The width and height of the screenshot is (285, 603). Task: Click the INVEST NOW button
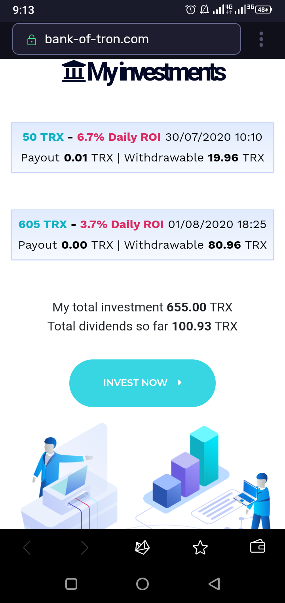pyautogui.click(x=142, y=383)
